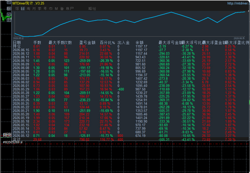Viewport: 250px width, 173px height.
Task: Switch to the M tab
Action: [56, 9]
